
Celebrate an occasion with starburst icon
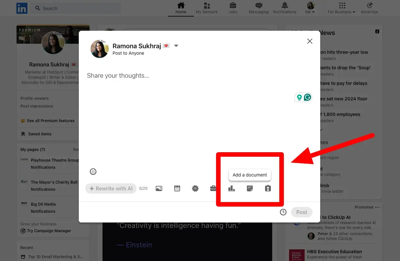195,188
